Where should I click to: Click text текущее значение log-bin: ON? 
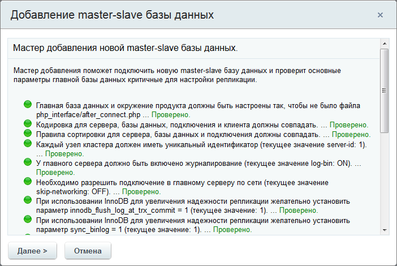[x=298, y=164]
